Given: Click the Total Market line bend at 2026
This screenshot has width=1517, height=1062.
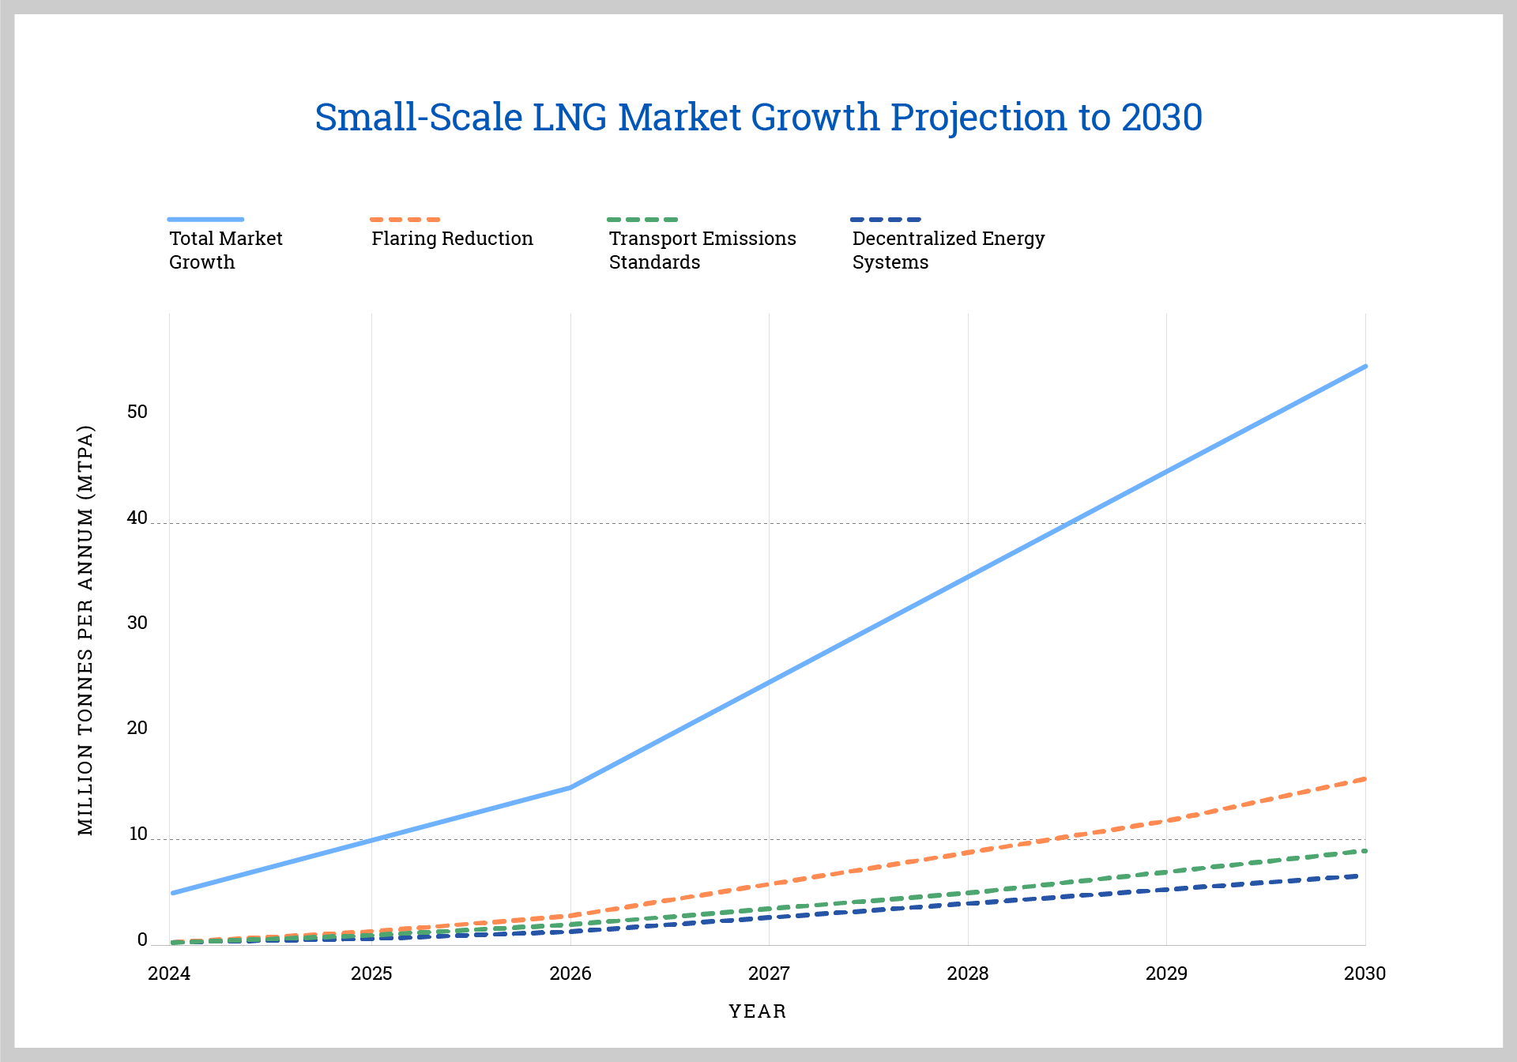Looking at the screenshot, I should [x=570, y=787].
